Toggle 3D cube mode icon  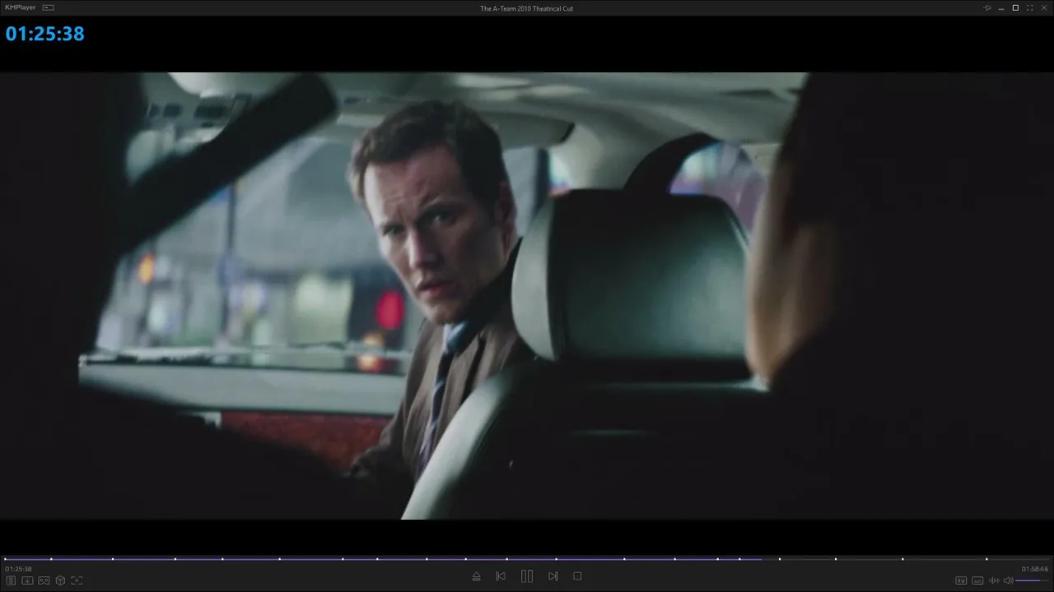[x=60, y=580]
